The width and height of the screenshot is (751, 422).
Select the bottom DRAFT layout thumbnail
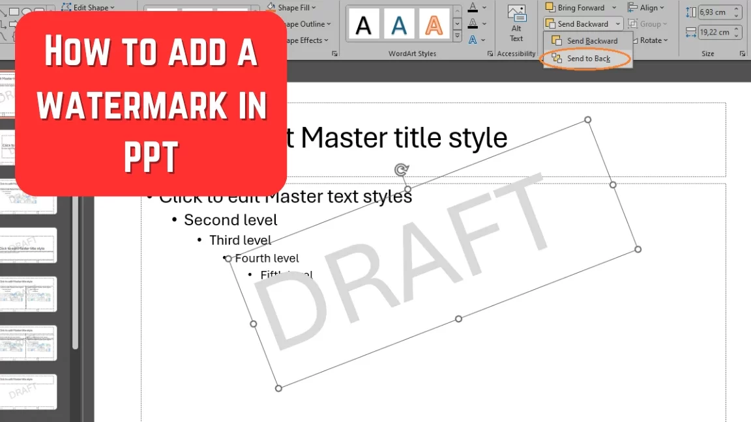(29, 391)
